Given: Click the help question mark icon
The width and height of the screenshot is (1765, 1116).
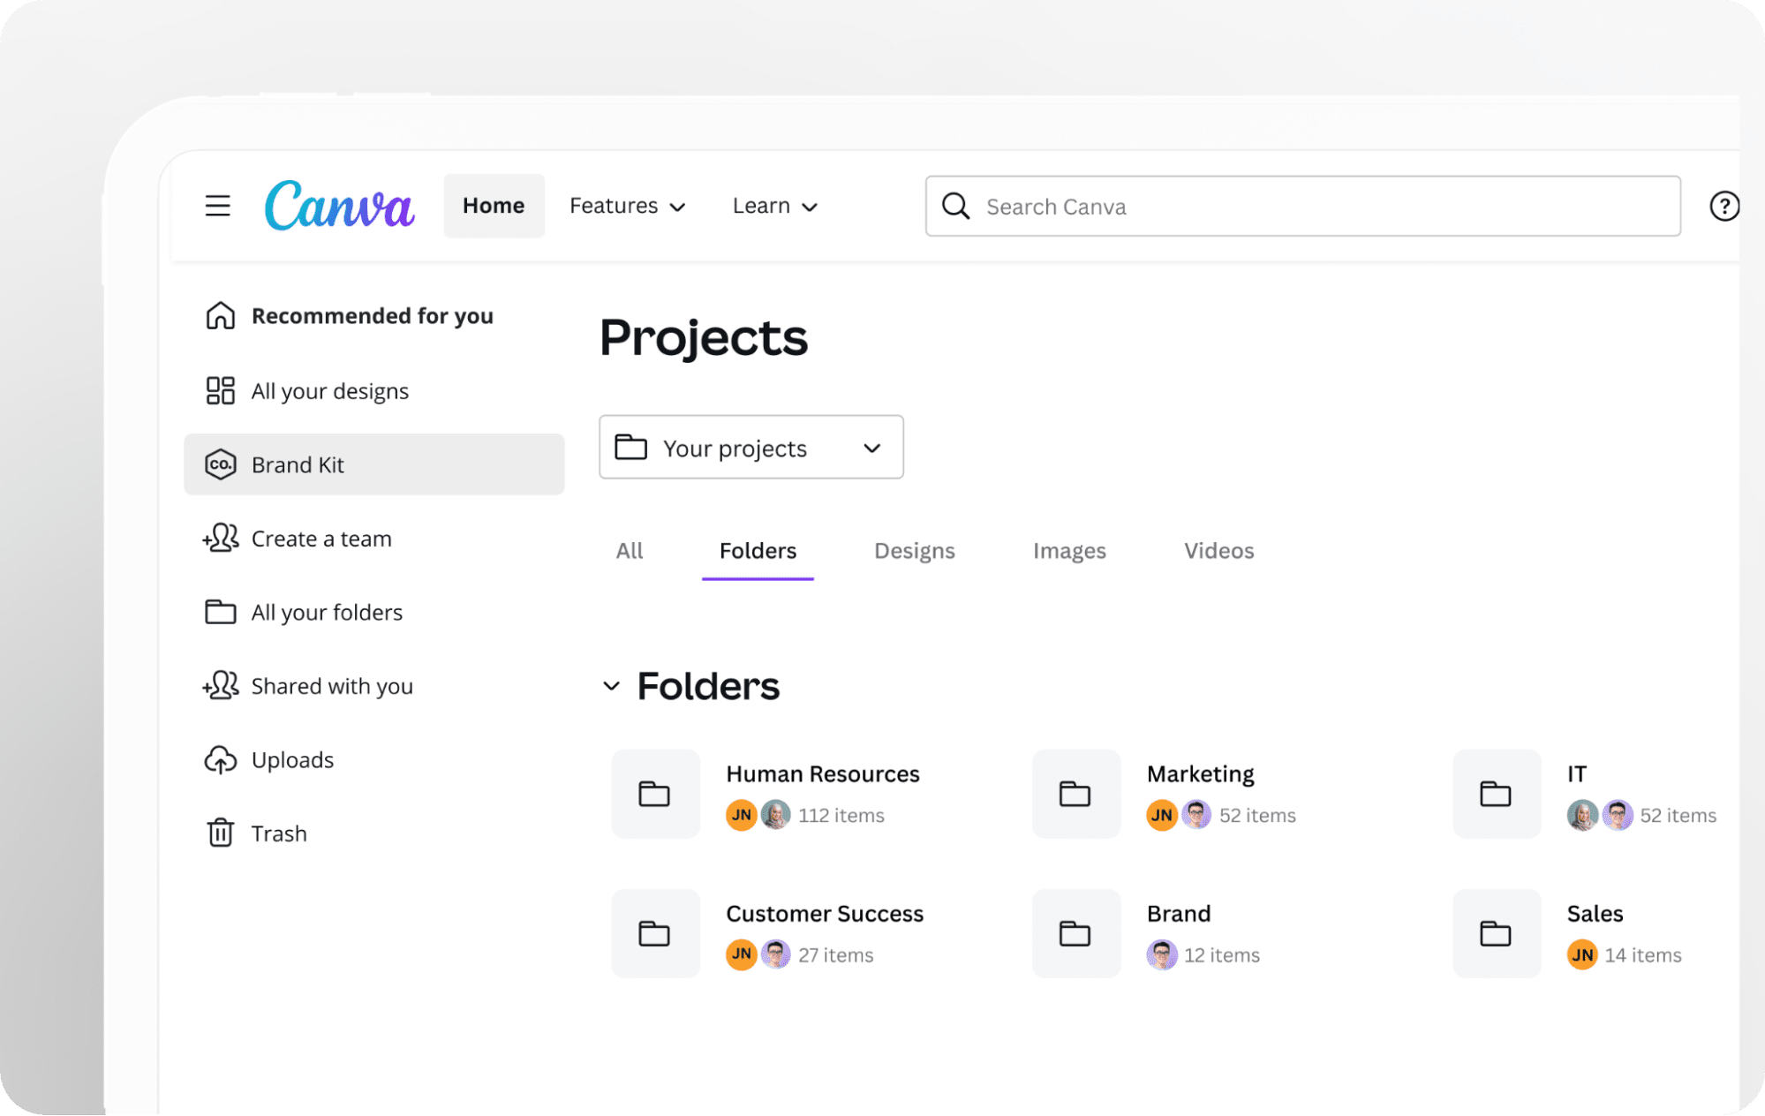Looking at the screenshot, I should [x=1724, y=206].
